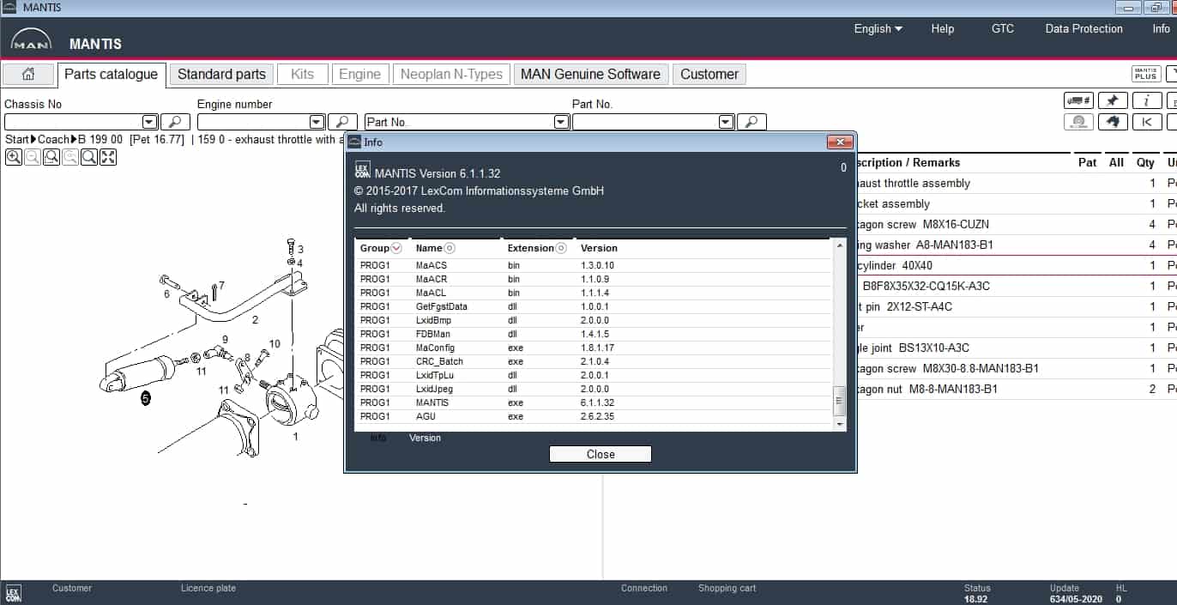Sort by the Extension column indicator
The image size is (1177, 605).
click(561, 248)
